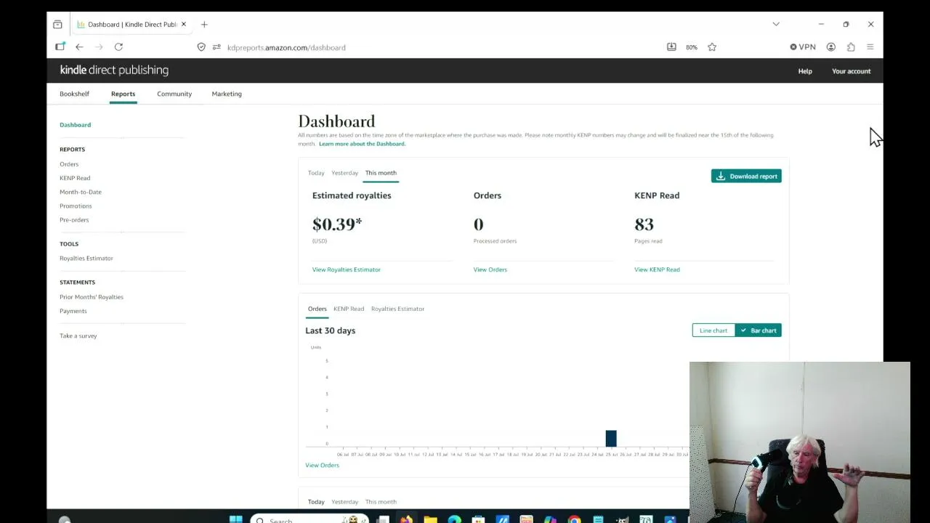Select This month tab in the bottom section

[381, 502]
